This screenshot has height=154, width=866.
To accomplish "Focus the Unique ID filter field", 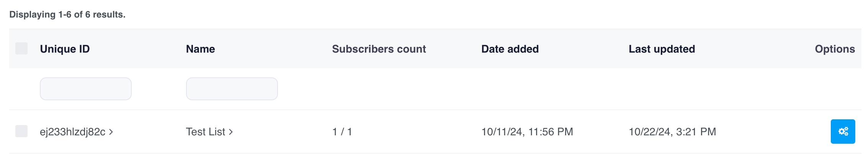I will pos(86,89).
